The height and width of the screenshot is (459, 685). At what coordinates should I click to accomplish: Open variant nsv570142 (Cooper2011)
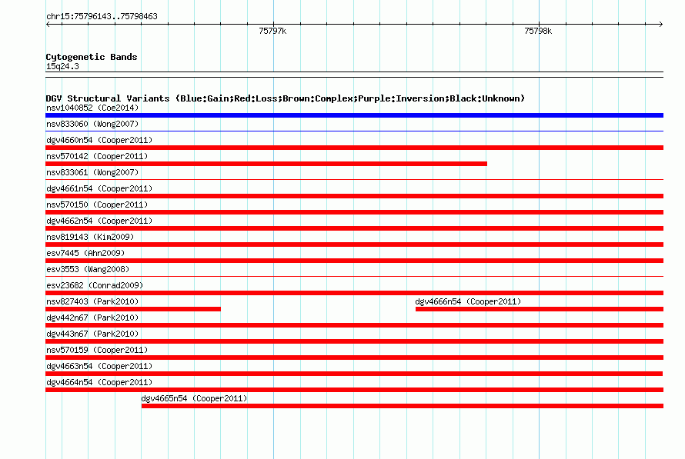97,156
